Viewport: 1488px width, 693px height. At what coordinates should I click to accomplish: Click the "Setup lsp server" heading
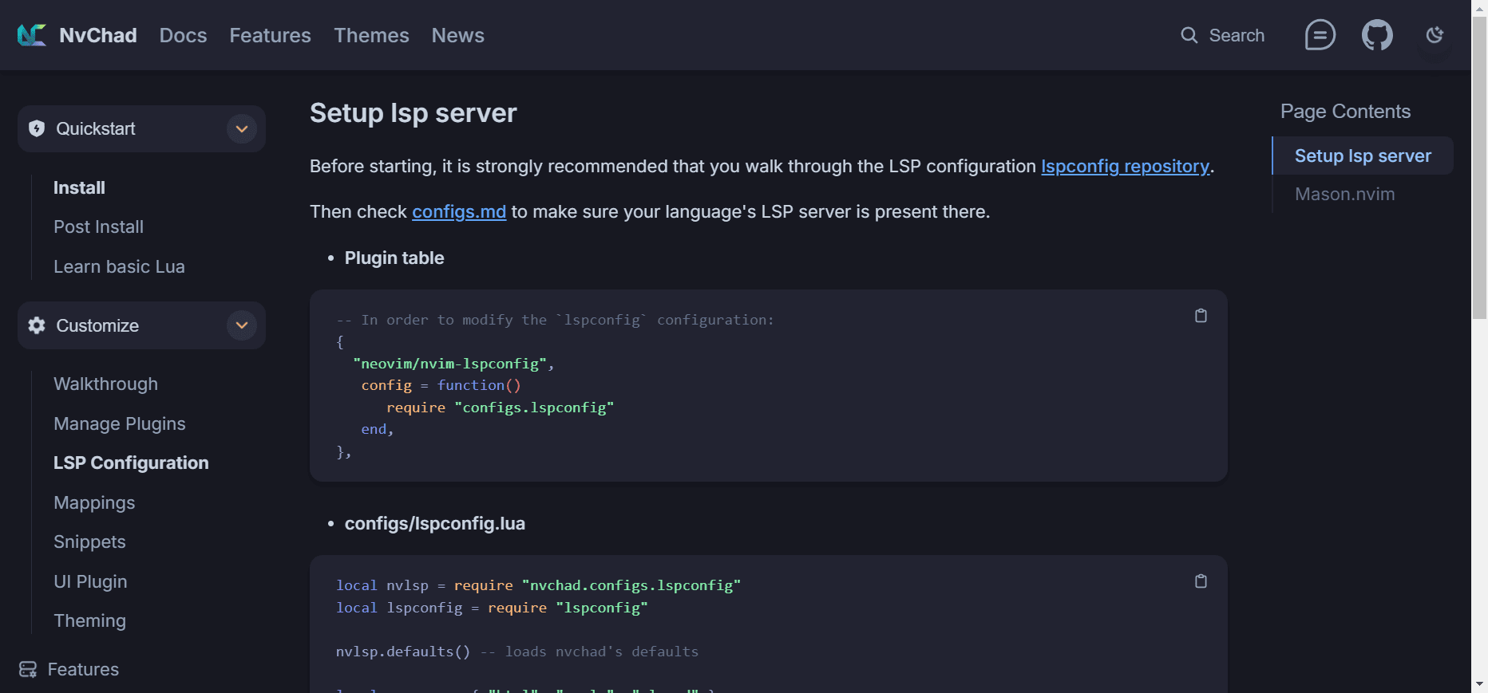[413, 113]
